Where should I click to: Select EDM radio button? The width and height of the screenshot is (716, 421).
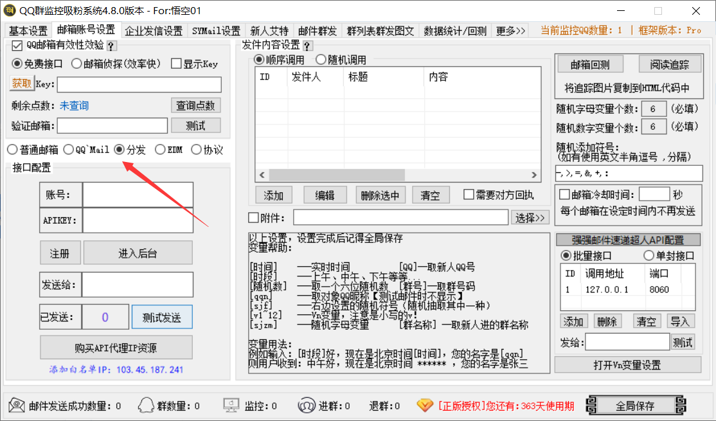[x=160, y=149]
